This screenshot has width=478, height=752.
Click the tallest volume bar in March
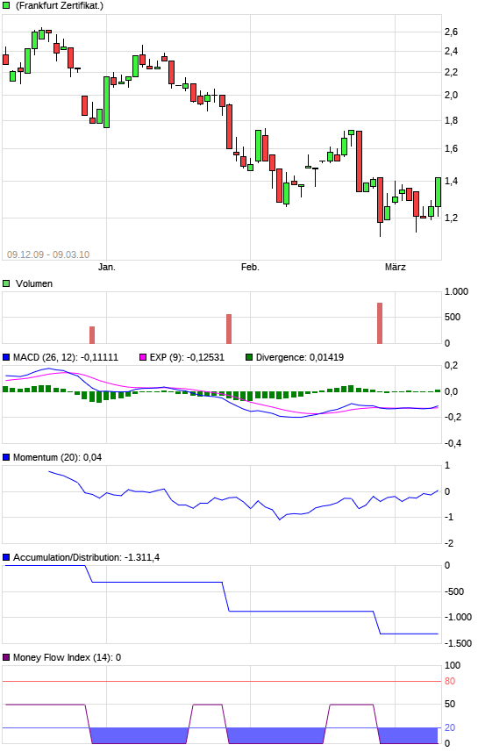pos(380,323)
